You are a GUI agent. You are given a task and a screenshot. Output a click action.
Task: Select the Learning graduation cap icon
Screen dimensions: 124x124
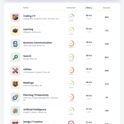click(x=15, y=31)
